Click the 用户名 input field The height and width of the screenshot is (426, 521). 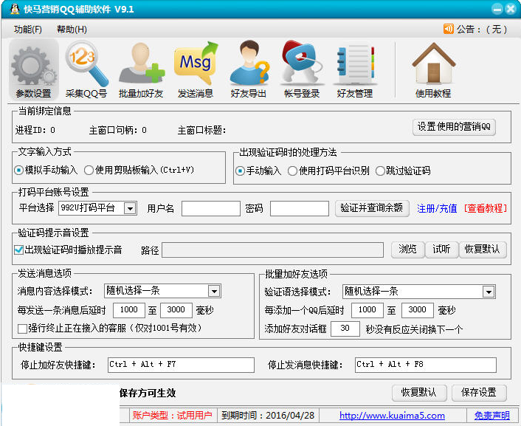click(x=210, y=209)
